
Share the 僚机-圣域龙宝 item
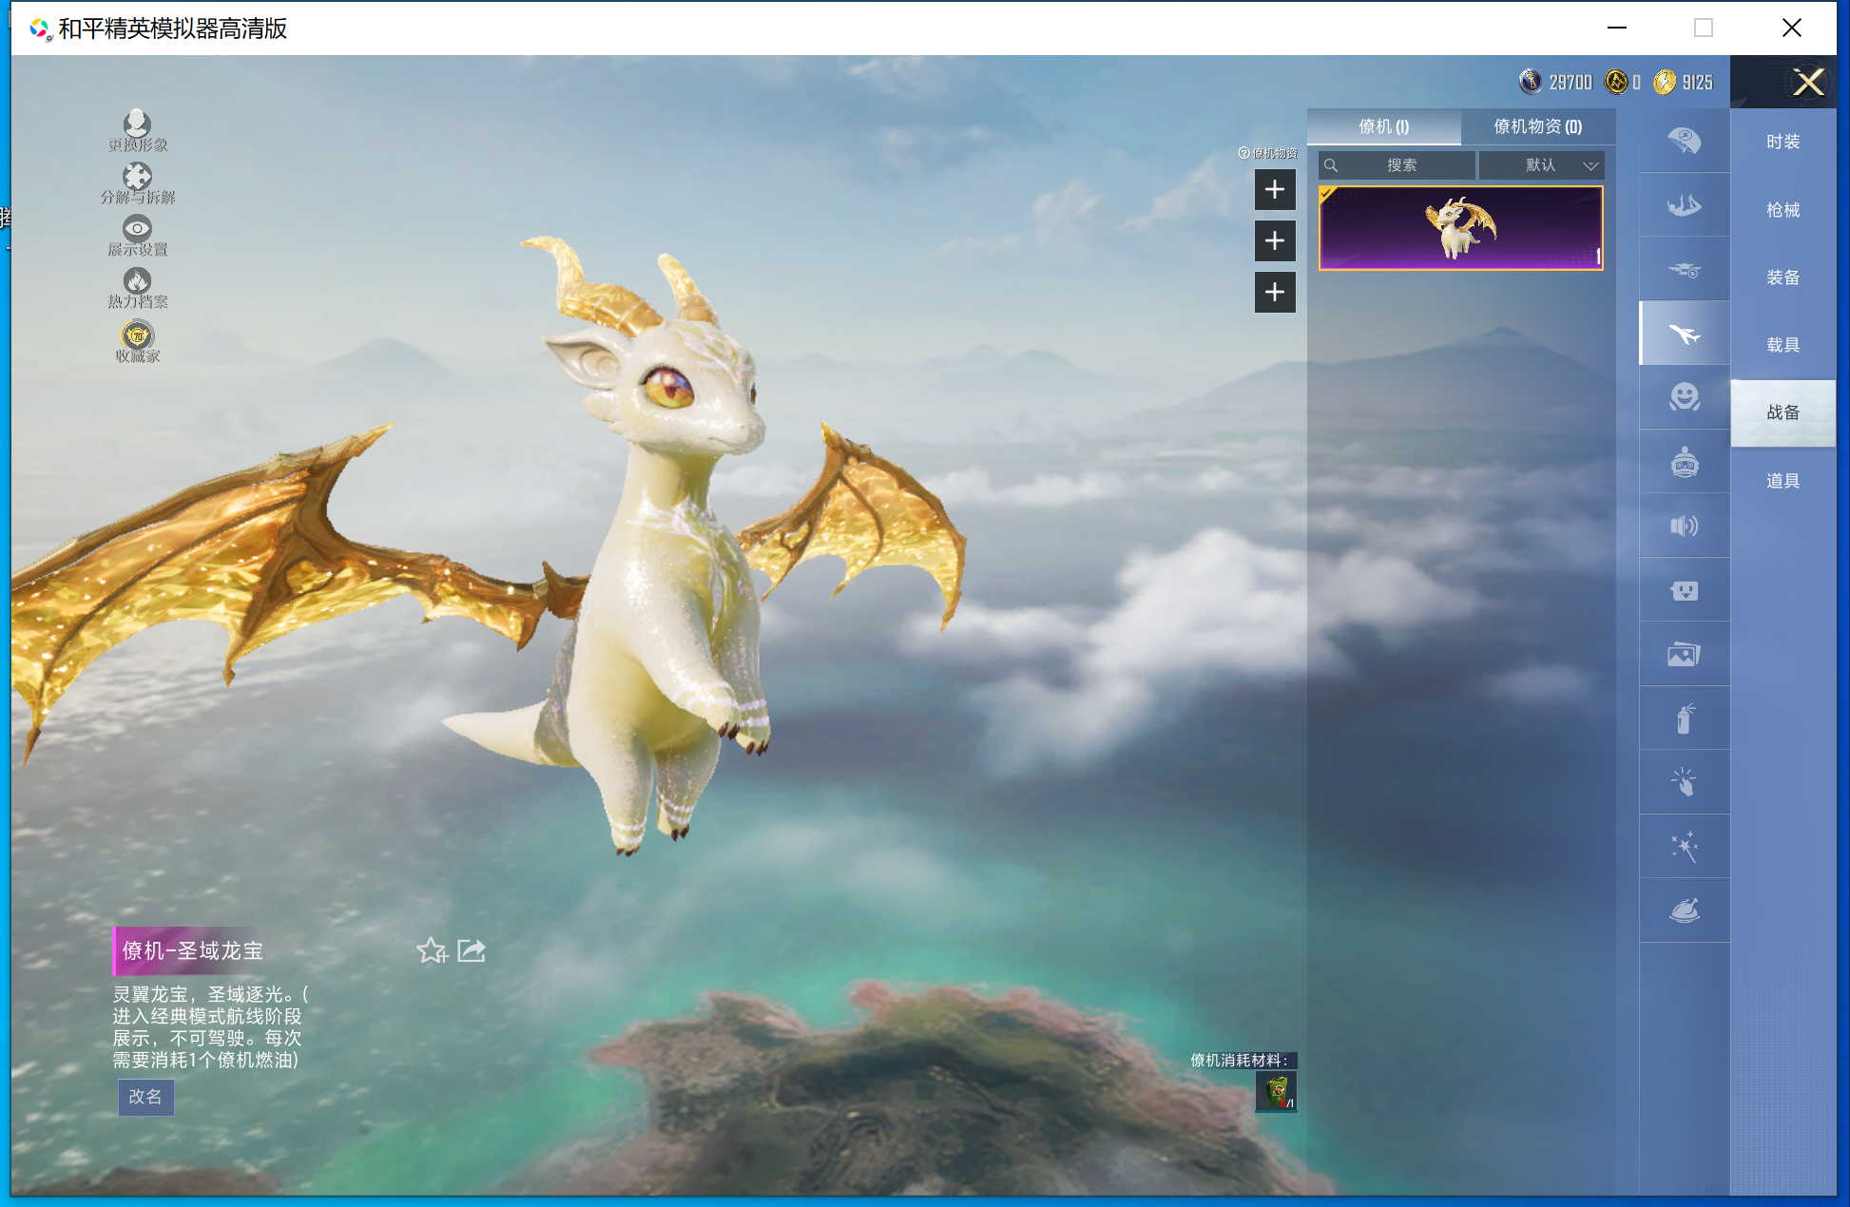pyautogui.click(x=472, y=950)
